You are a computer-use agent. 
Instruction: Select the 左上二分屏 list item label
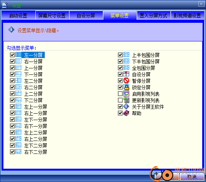click(35, 133)
